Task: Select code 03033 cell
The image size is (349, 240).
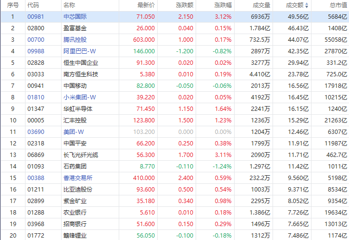Action: point(36,74)
